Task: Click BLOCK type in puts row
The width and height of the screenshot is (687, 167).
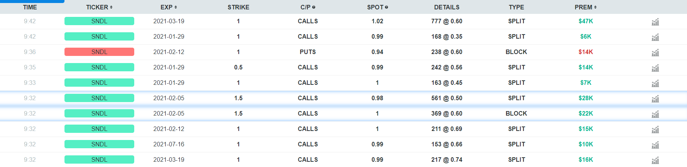Action: [516, 52]
